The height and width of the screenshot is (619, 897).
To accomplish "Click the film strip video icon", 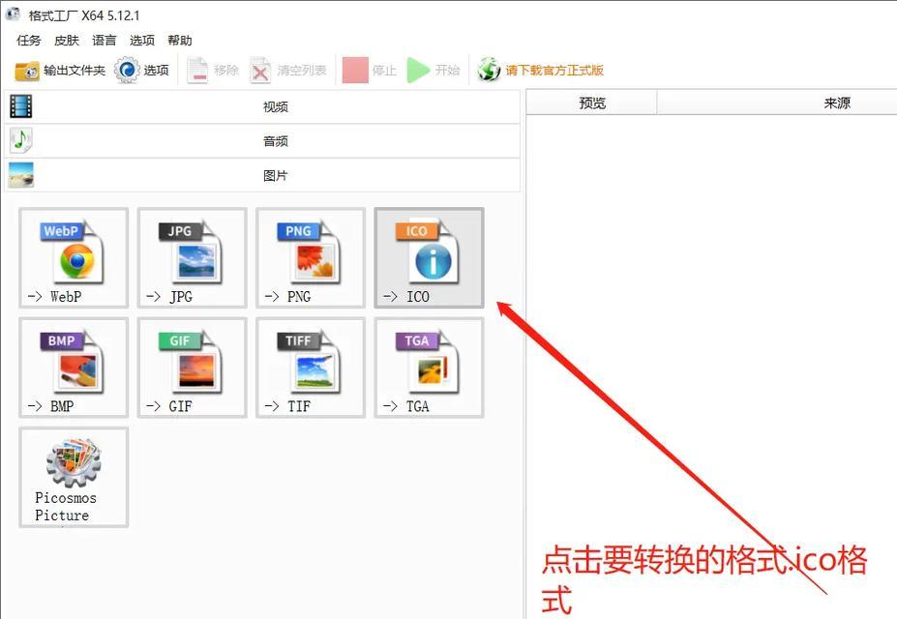I will pos(21,106).
